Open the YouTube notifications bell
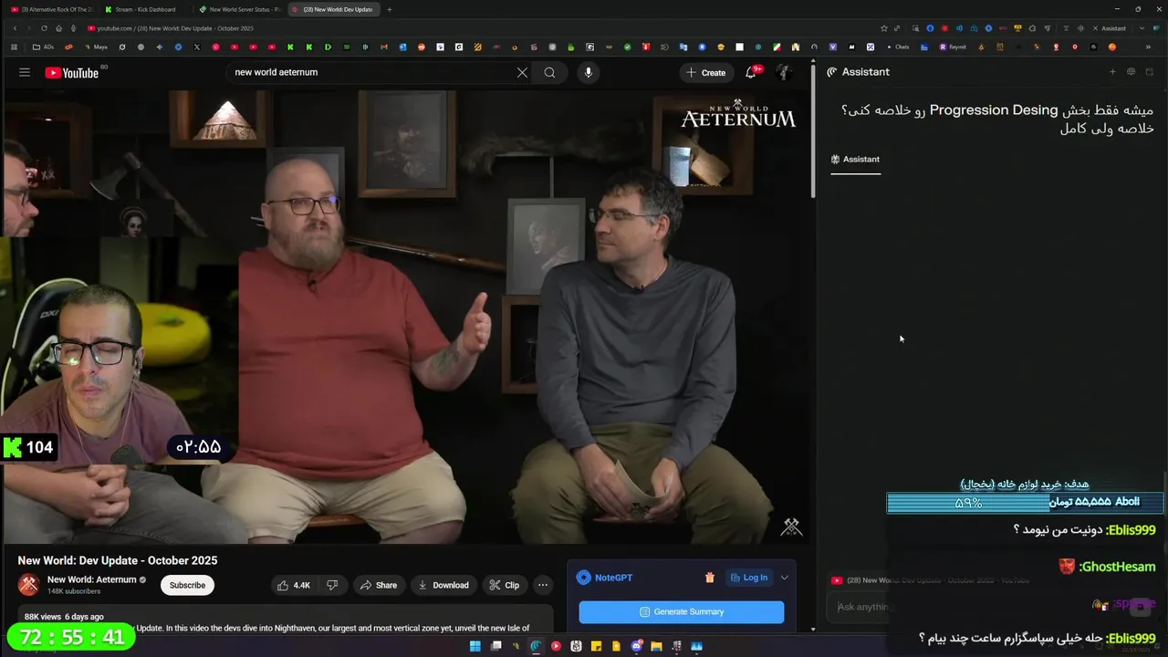 751,72
